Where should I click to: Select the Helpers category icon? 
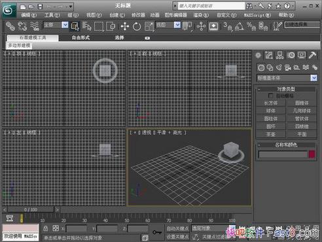(x=296, y=67)
